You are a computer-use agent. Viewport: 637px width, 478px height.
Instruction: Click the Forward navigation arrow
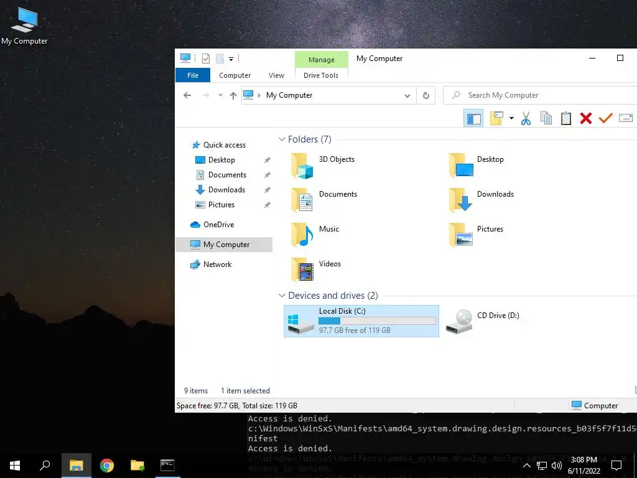206,95
